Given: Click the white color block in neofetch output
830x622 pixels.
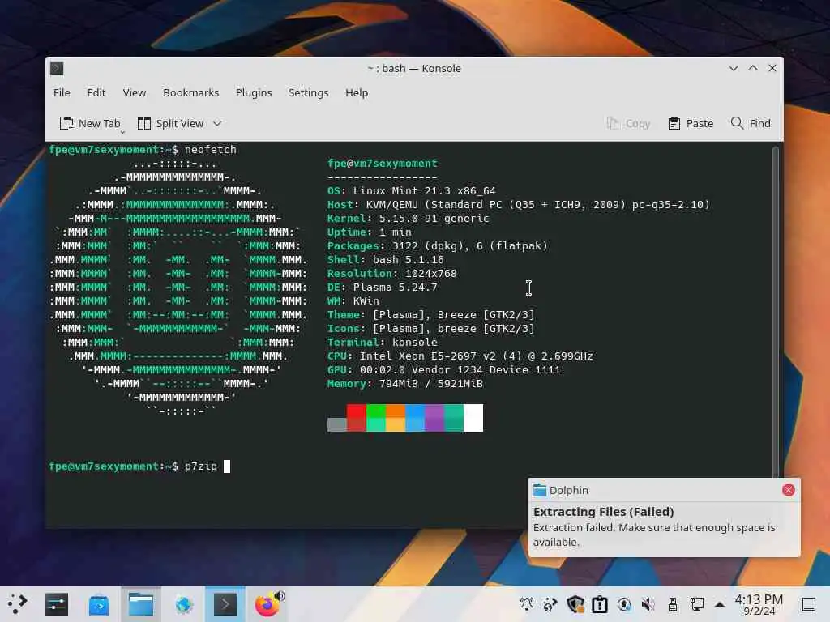Looking at the screenshot, I should 473,418.
